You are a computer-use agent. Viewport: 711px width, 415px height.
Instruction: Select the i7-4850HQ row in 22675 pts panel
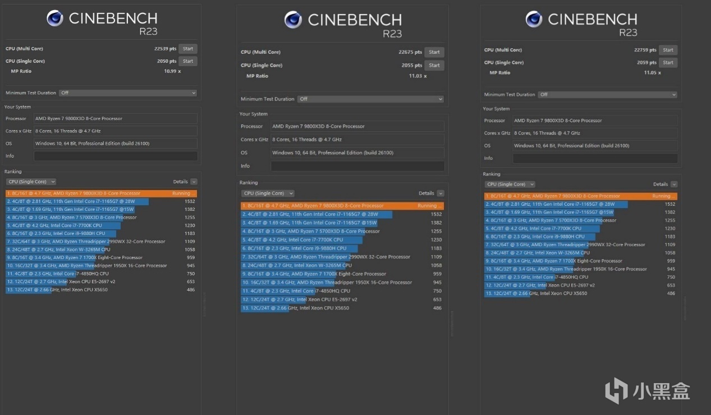pos(342,291)
